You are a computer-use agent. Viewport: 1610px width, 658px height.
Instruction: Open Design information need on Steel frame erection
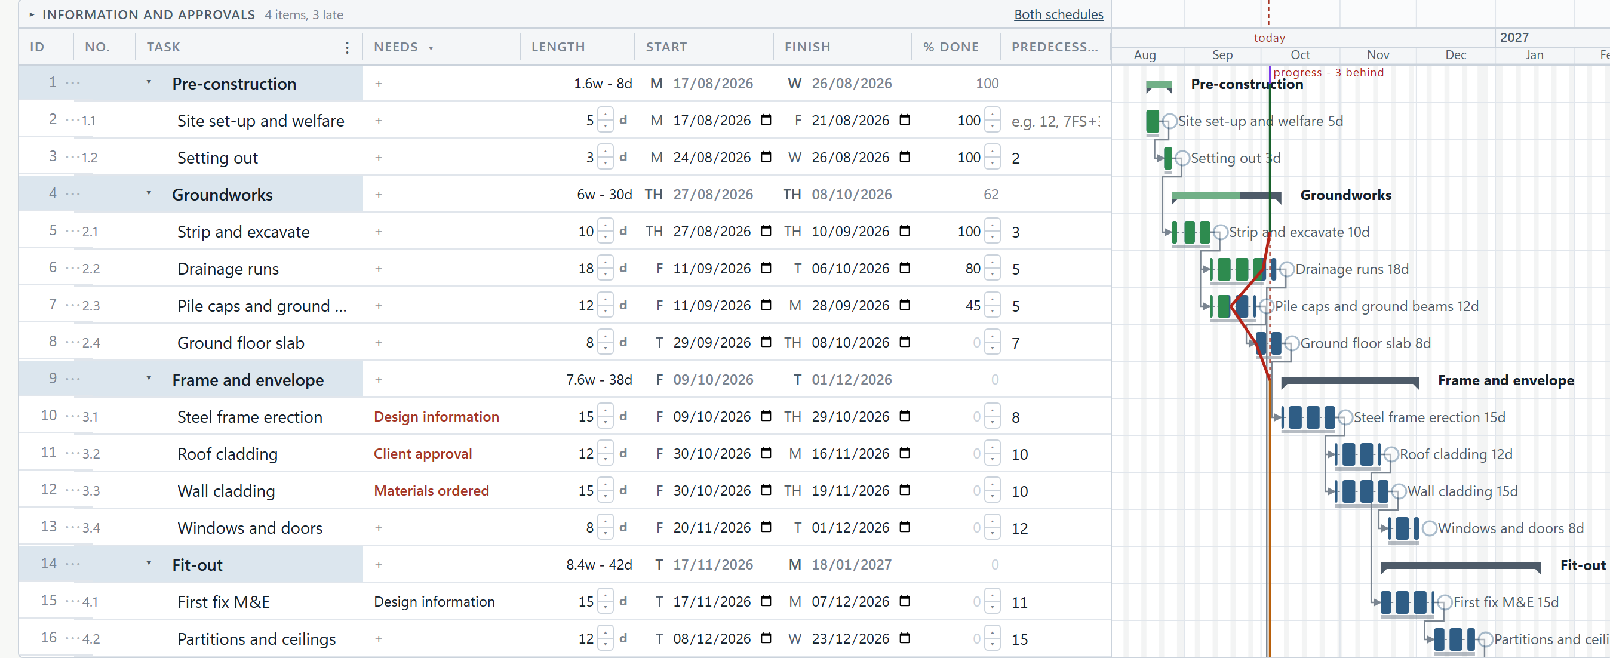(437, 416)
